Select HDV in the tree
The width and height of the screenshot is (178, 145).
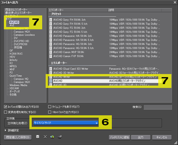pyautogui.click(x=12, y=57)
